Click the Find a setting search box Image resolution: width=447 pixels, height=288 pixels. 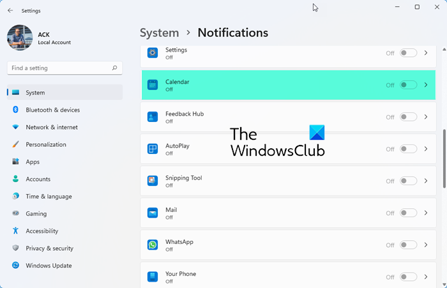click(x=64, y=68)
